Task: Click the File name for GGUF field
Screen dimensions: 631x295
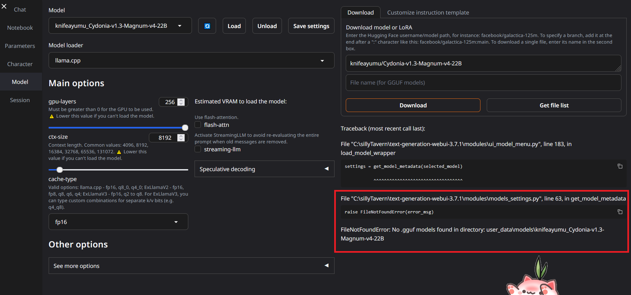Action: pyautogui.click(x=483, y=83)
